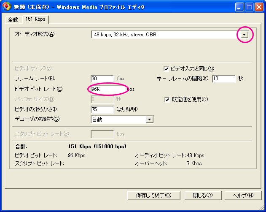Viewport: 266px width, 212px height.
Task: Click the オーディオ ビット レート 48 Kbps value
Action: (x=196, y=155)
